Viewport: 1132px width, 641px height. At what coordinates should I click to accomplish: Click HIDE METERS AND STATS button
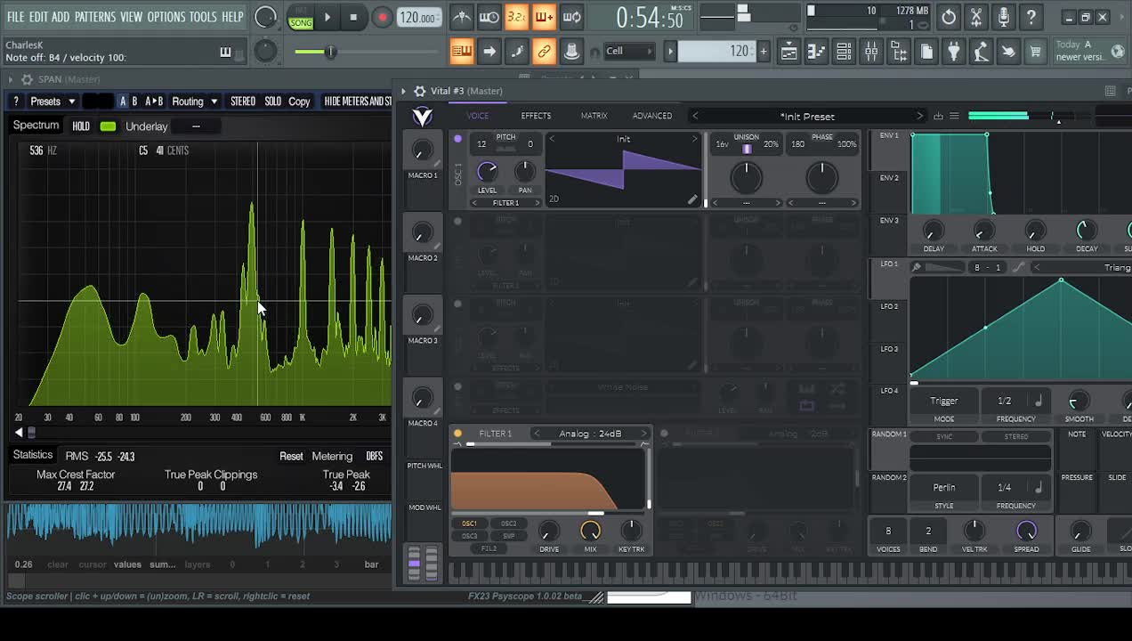click(358, 101)
